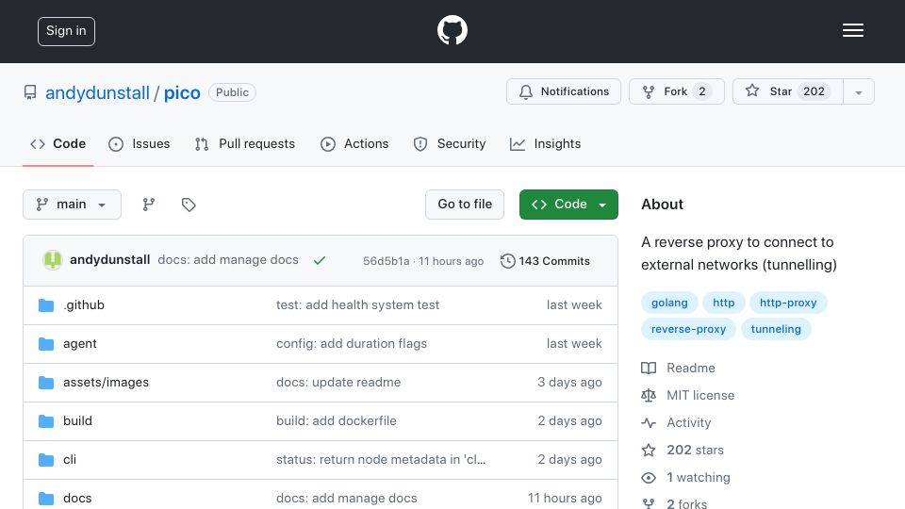Open commit hash 56d5b1a
Screen dimensions: 905x509
[387, 261]
